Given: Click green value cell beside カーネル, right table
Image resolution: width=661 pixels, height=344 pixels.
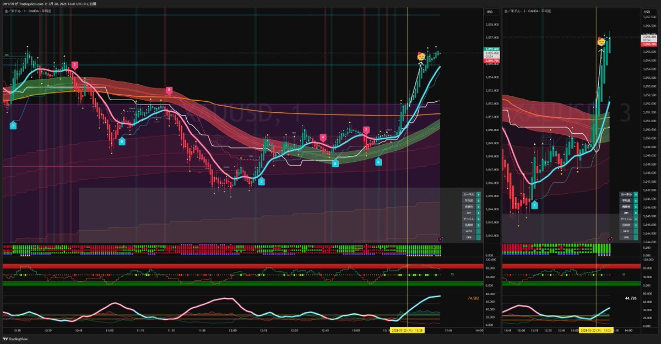Looking at the screenshot, I should pos(636,195).
